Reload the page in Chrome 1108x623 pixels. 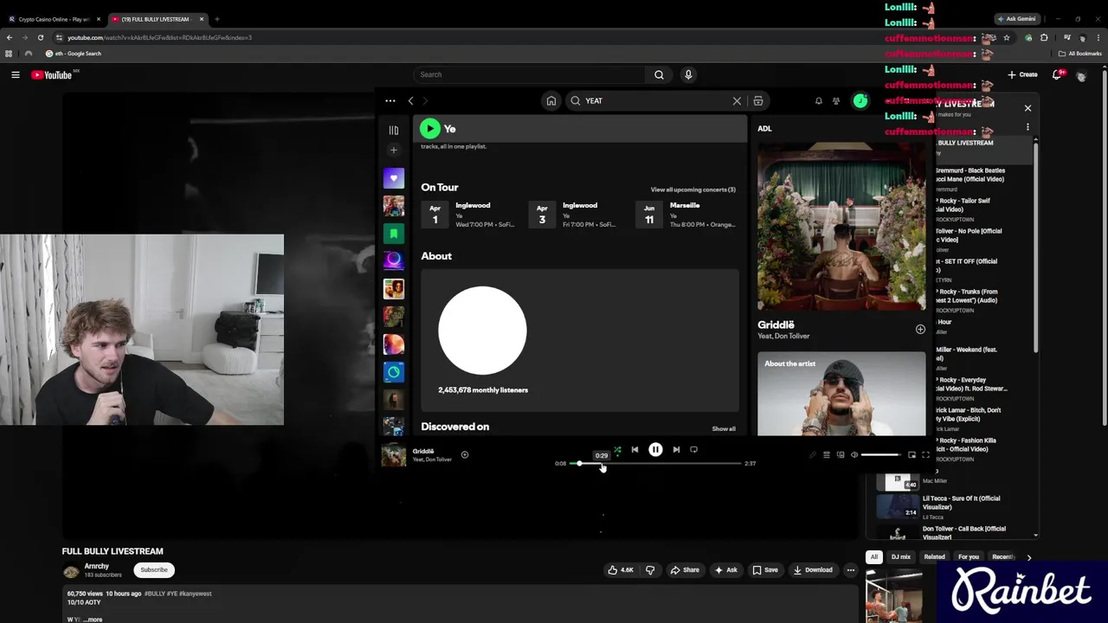tap(40, 37)
